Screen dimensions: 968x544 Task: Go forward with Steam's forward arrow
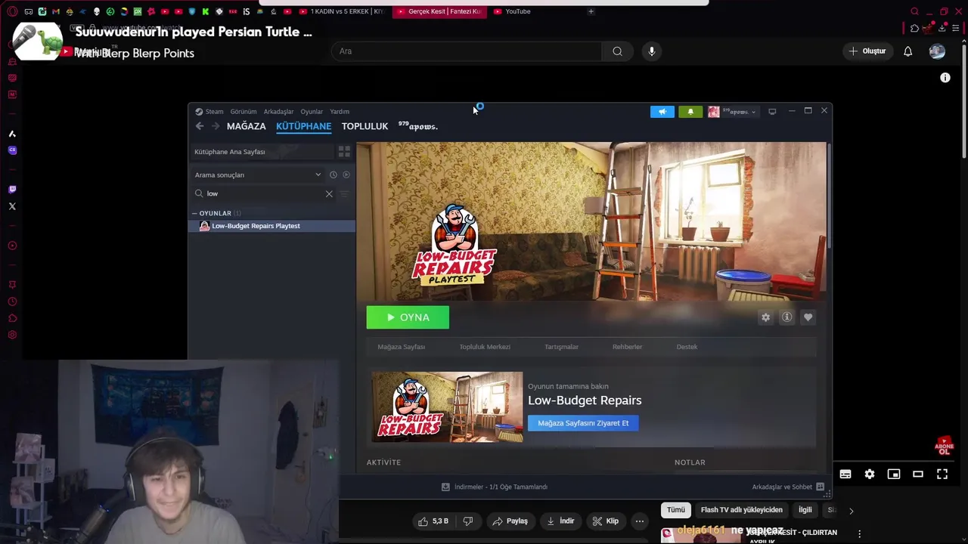[x=216, y=126]
